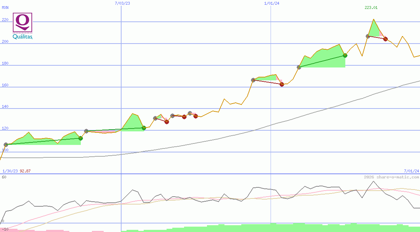420x232 pixels.
Task: Click the 223.01 peak price label
Action: (371, 7)
